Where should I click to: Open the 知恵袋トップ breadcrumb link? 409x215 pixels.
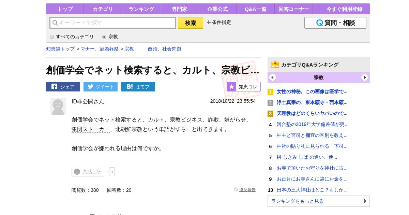[x=60, y=49]
